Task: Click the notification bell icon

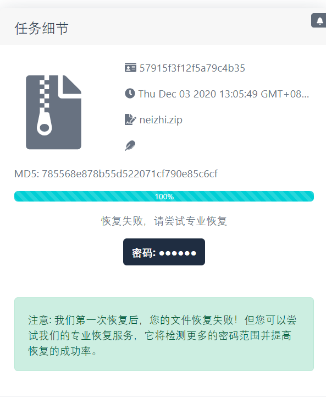Action: pyautogui.click(x=320, y=20)
